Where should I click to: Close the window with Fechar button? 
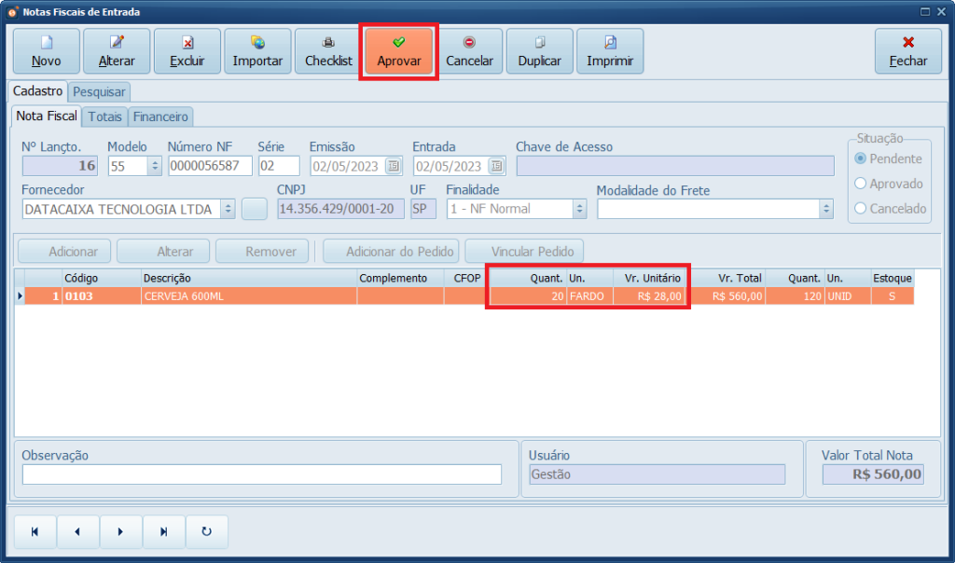tap(907, 51)
